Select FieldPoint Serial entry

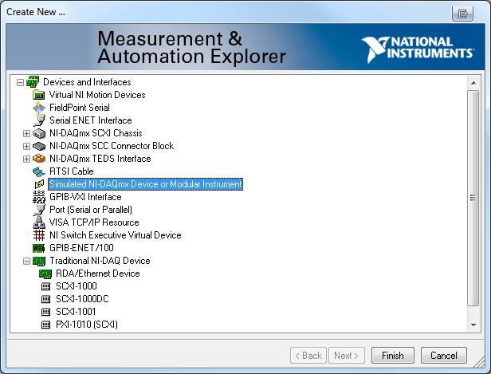[80, 108]
